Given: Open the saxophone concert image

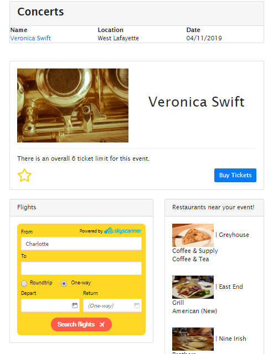Looking at the screenshot, I should click(x=73, y=105).
